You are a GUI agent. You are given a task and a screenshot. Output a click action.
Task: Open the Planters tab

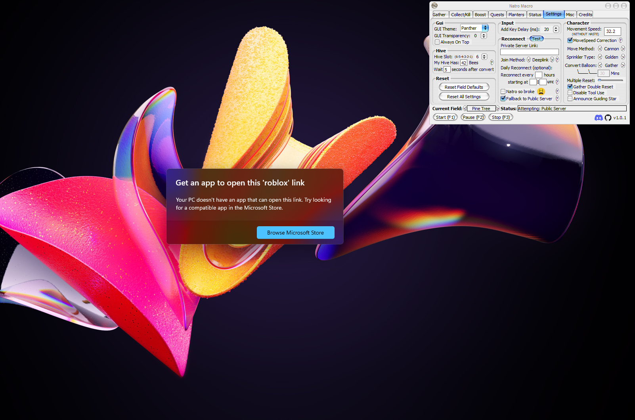tap(516, 15)
